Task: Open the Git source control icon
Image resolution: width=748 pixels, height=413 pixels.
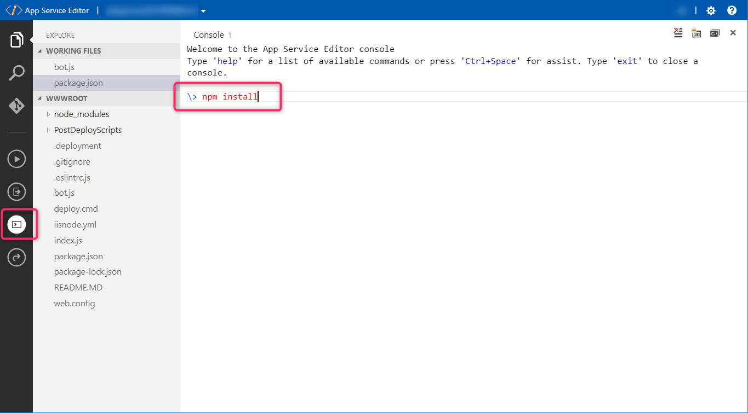Action: (x=16, y=106)
